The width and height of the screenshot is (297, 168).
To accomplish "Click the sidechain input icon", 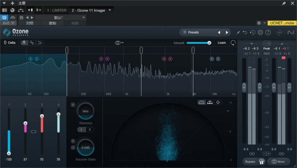I will point(31,10).
